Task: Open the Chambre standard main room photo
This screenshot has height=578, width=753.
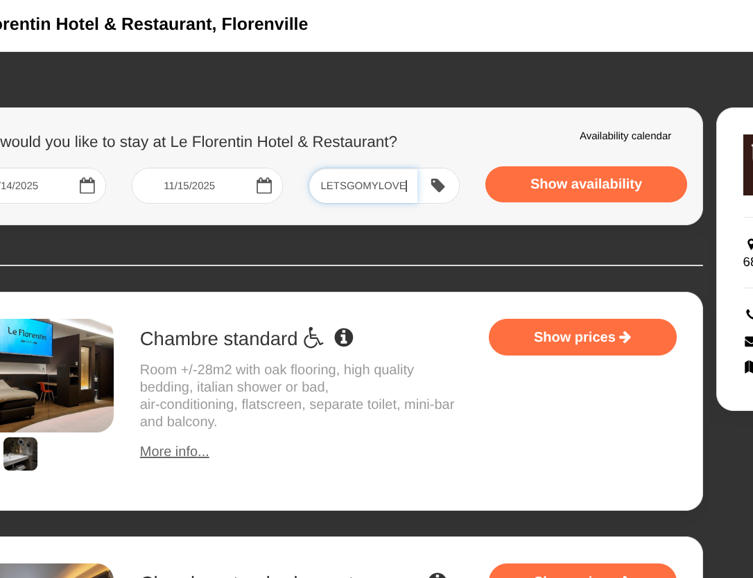Action: pos(55,376)
